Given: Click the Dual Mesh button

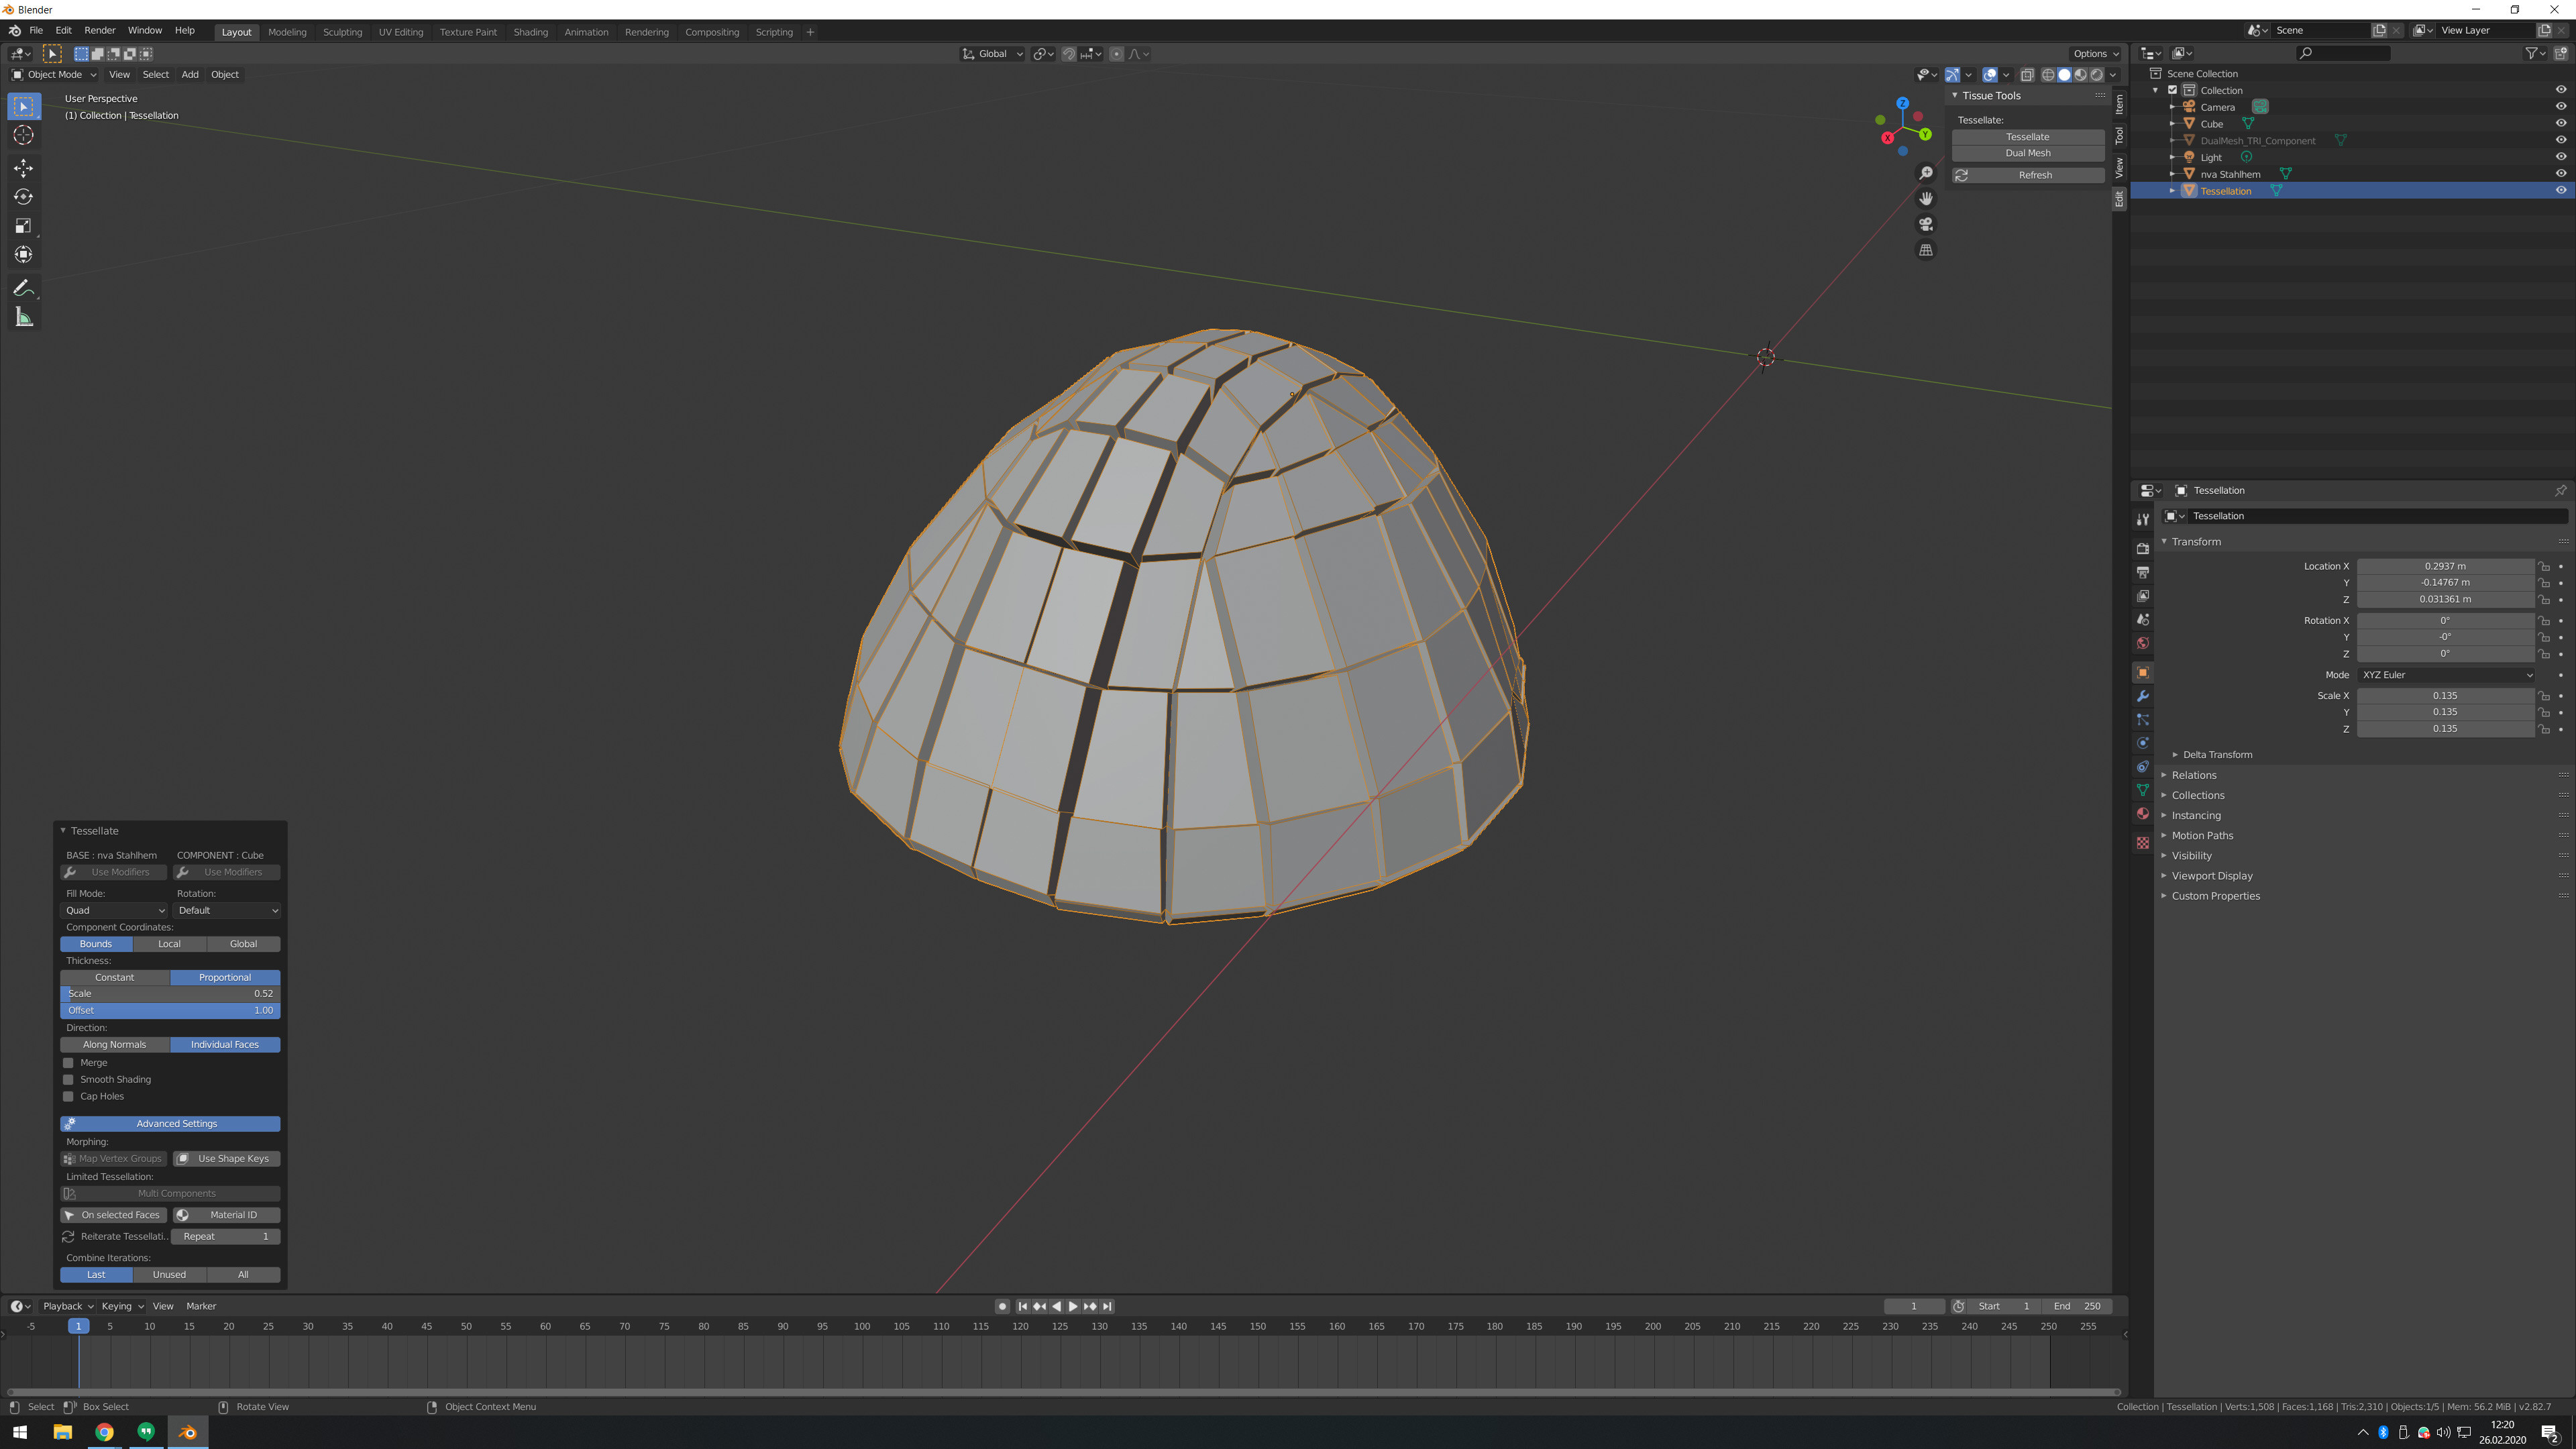Looking at the screenshot, I should click(2027, 153).
